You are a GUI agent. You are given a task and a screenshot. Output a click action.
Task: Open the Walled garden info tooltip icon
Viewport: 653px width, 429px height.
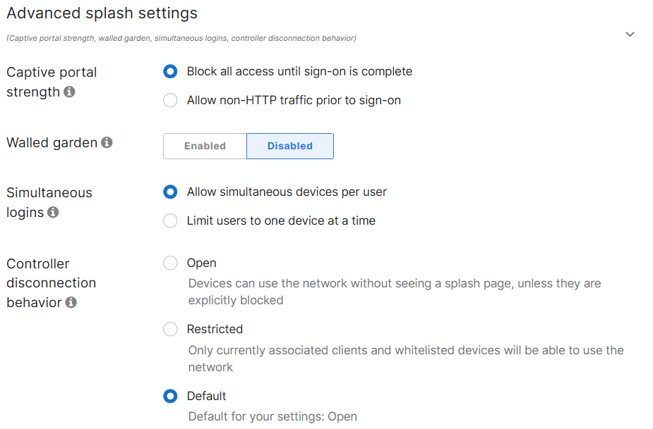point(107,142)
